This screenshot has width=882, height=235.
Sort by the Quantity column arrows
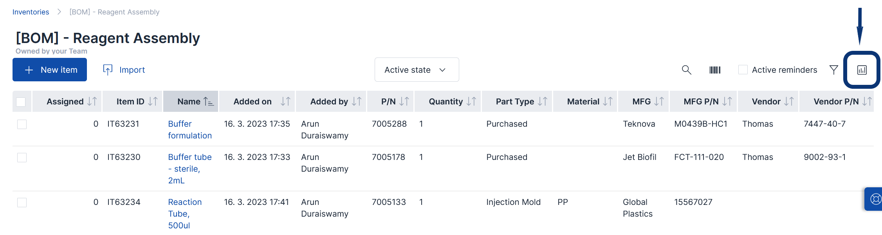[471, 102]
